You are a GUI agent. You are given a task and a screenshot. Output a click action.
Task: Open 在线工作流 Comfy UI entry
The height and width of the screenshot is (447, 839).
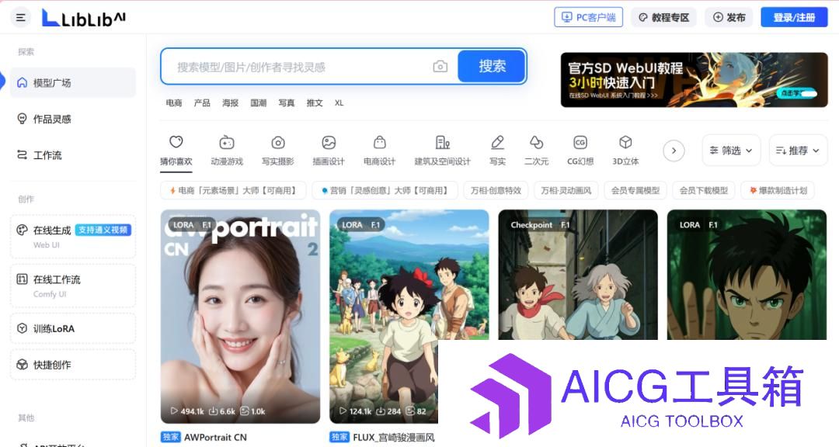click(73, 286)
